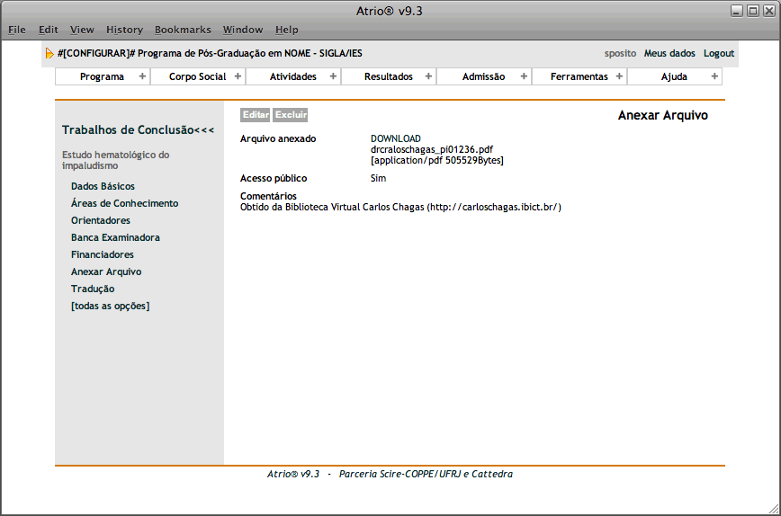Select Banca Examinadora in the sidebar
Screen dimensions: 781x516
[115, 237]
